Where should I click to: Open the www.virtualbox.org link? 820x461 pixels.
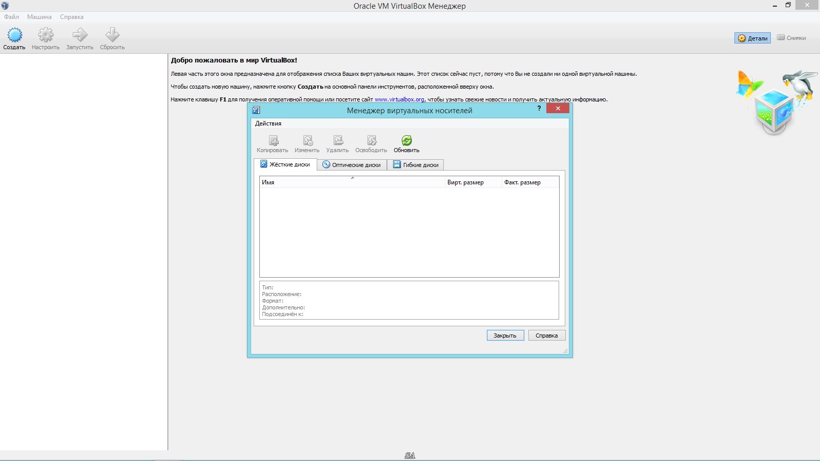click(x=399, y=99)
